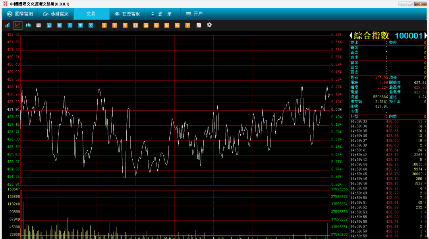Close the exchange window
Screen dimensions: 429x239
[x=421, y=4]
